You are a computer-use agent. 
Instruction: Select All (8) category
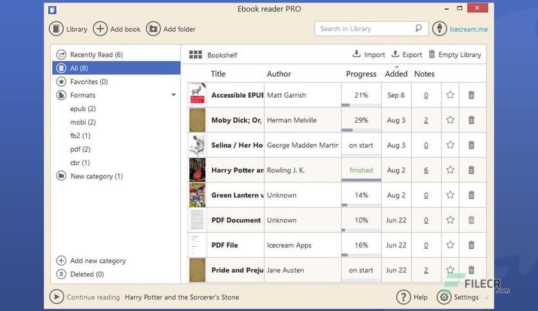click(x=116, y=68)
